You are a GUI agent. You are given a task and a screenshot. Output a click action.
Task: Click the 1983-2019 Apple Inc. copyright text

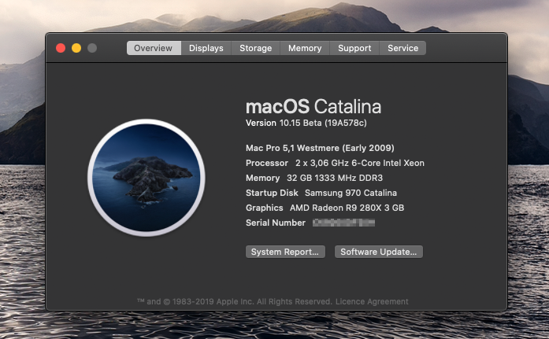click(x=234, y=301)
